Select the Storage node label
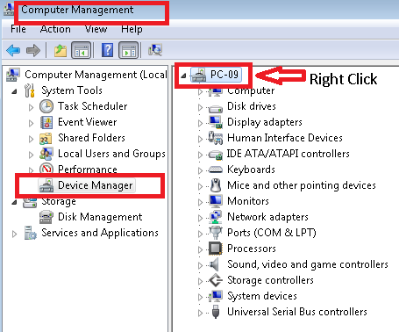399x332 pixels. point(59,201)
